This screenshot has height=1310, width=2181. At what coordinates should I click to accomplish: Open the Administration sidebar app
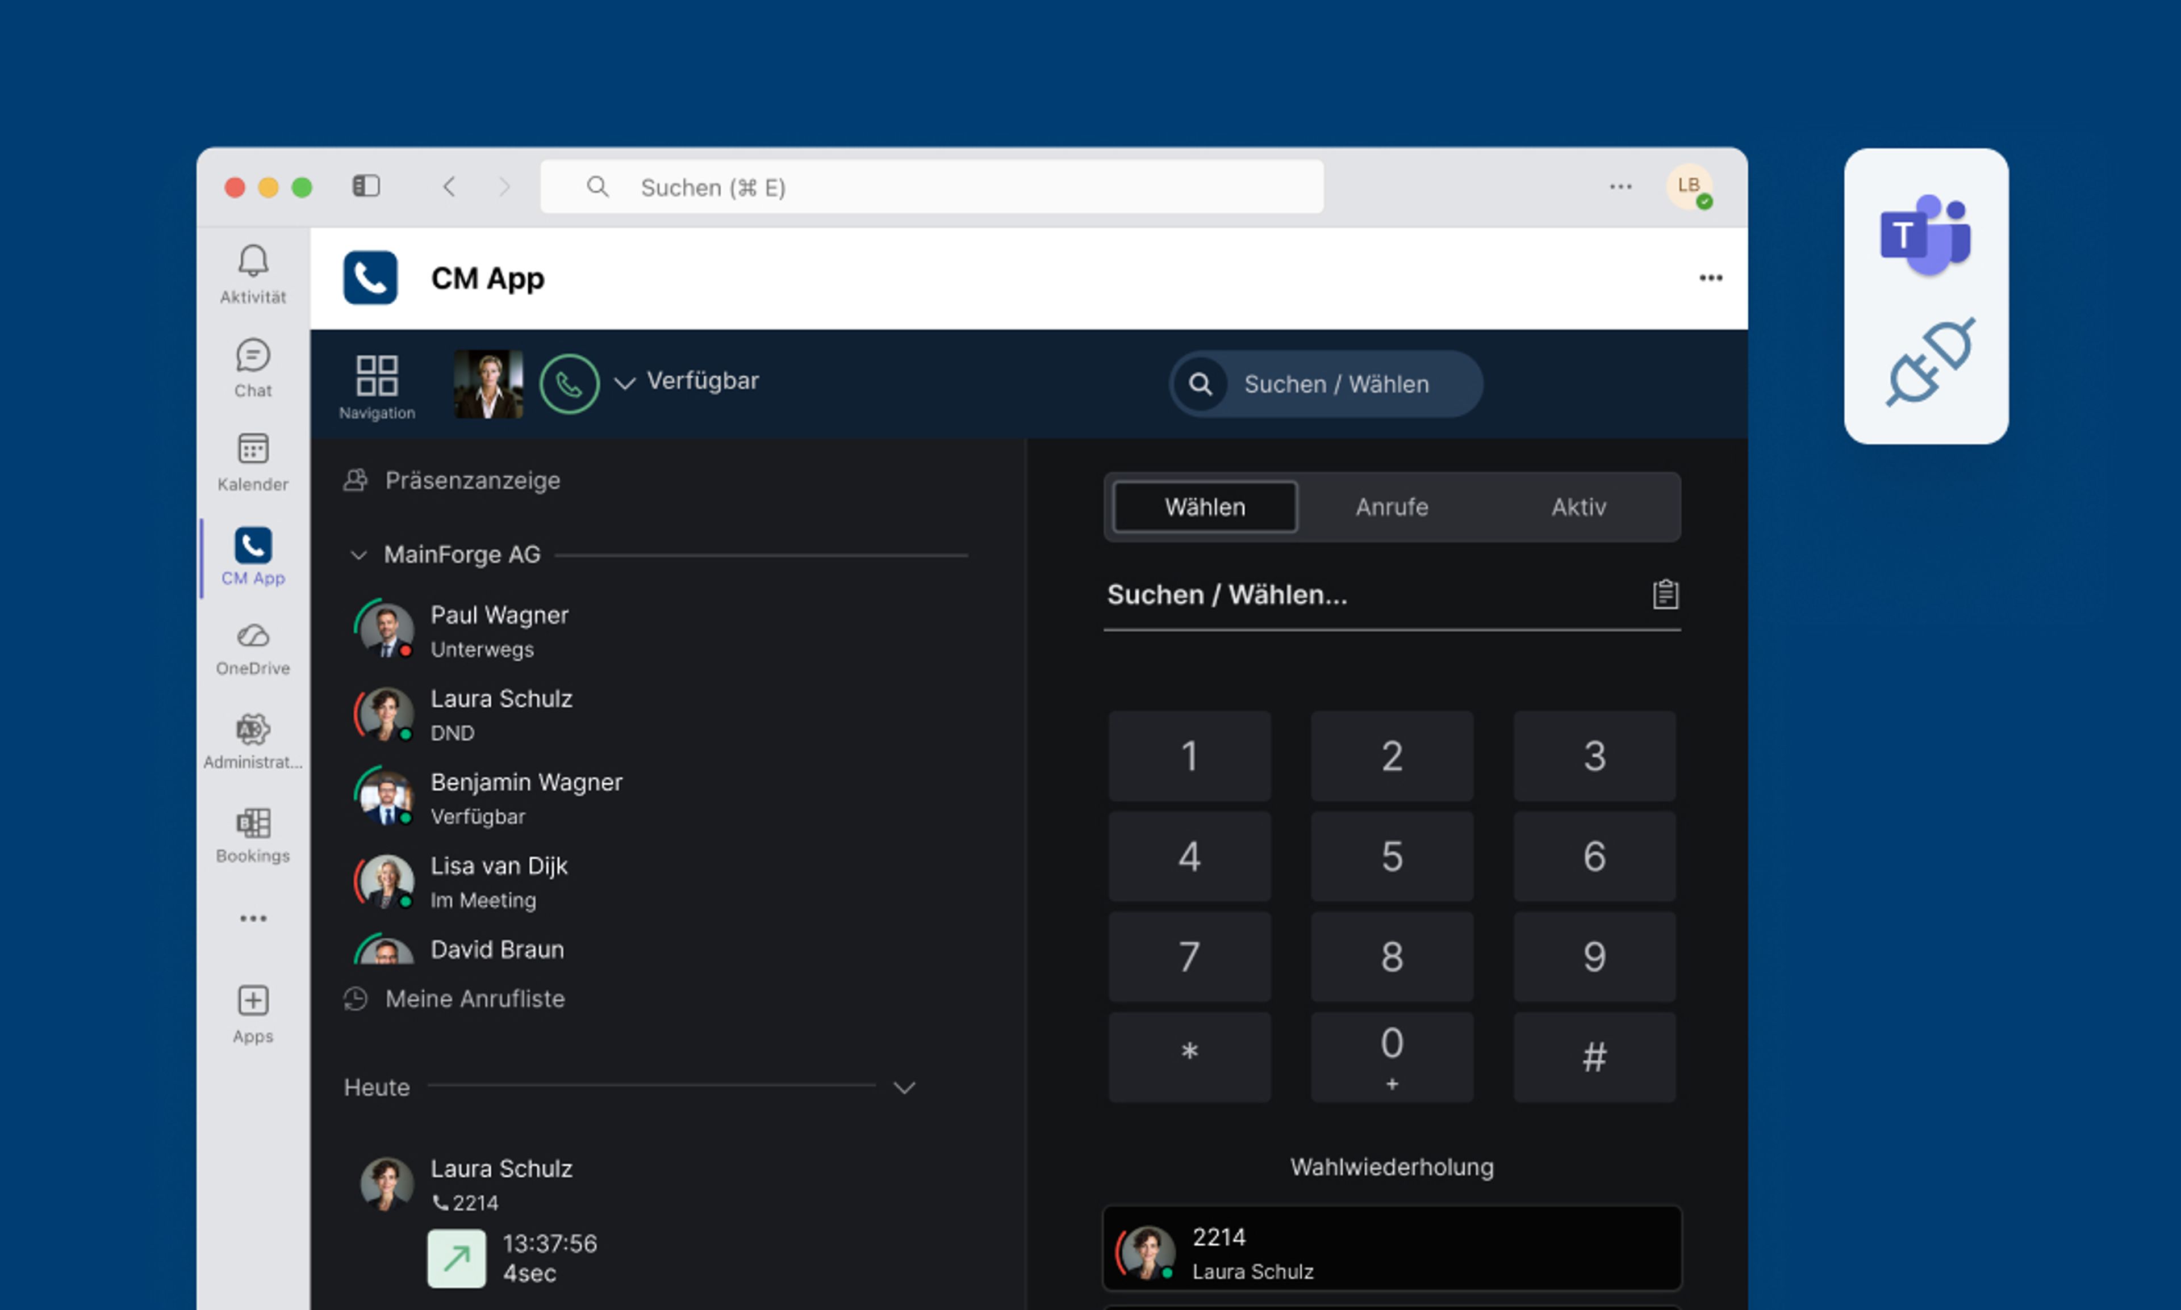[253, 741]
